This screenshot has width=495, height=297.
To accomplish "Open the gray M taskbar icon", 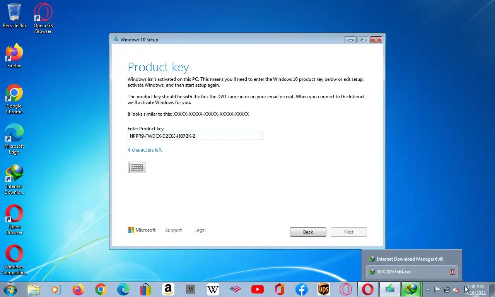I will coord(190,289).
